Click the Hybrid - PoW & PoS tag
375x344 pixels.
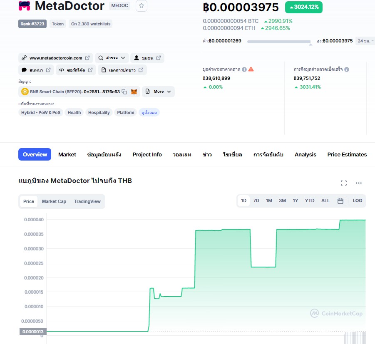(41, 112)
